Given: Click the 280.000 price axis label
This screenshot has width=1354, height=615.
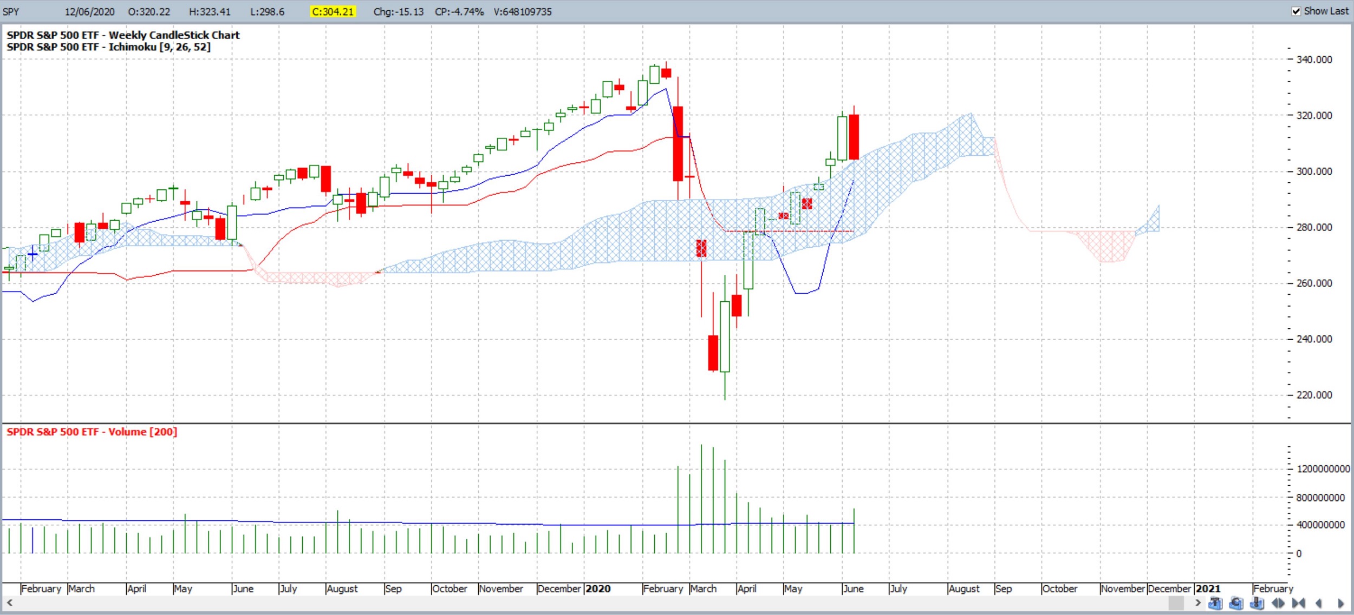Looking at the screenshot, I should 1314,227.
